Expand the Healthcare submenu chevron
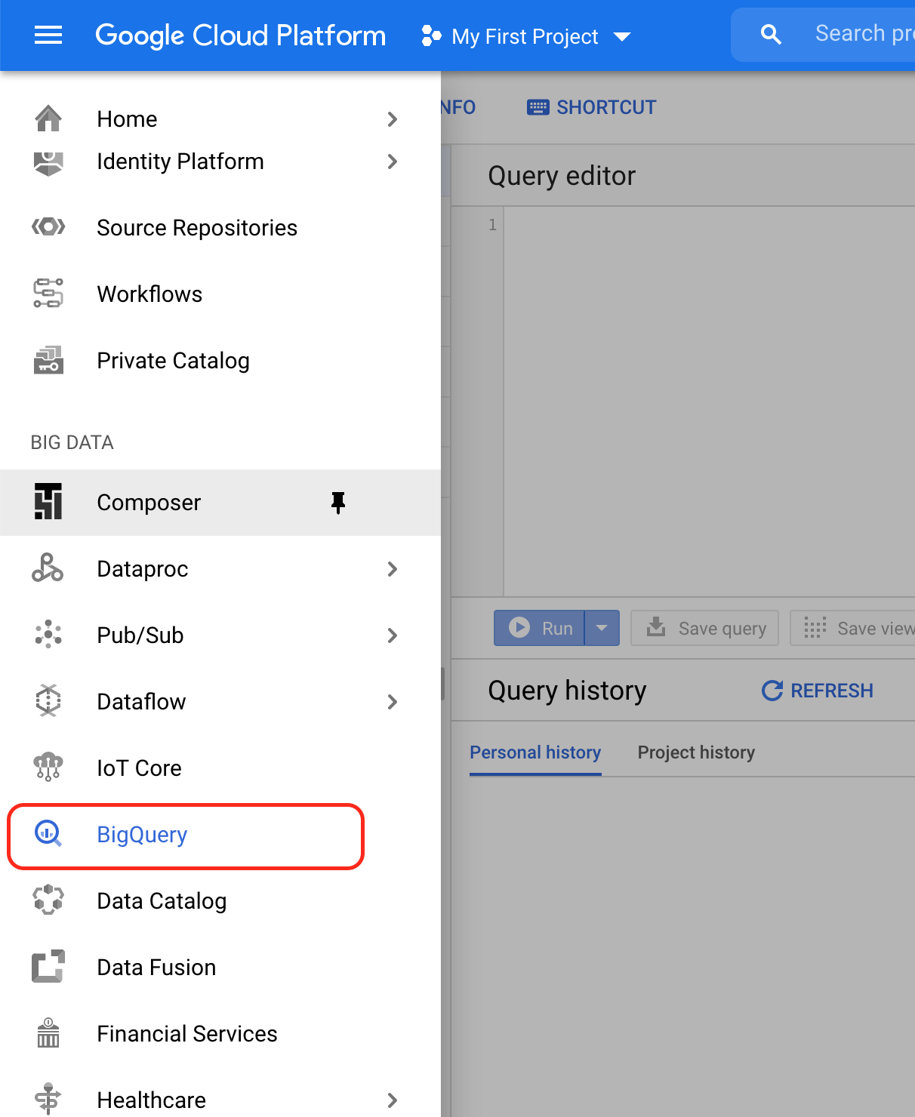Viewport: 915px width, 1117px height. [392, 1100]
